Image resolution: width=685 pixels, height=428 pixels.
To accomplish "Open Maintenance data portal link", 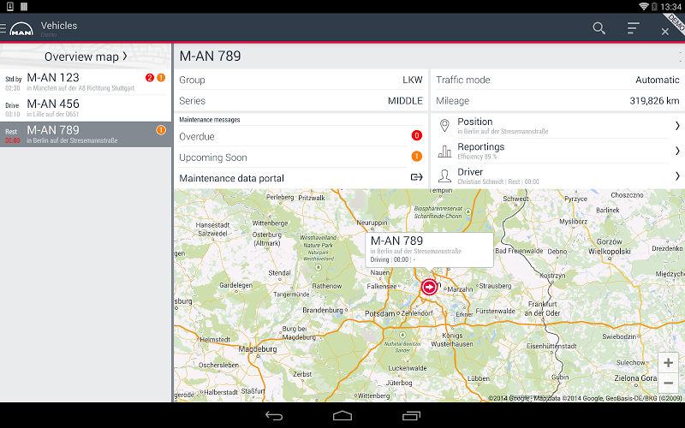I will point(301,178).
